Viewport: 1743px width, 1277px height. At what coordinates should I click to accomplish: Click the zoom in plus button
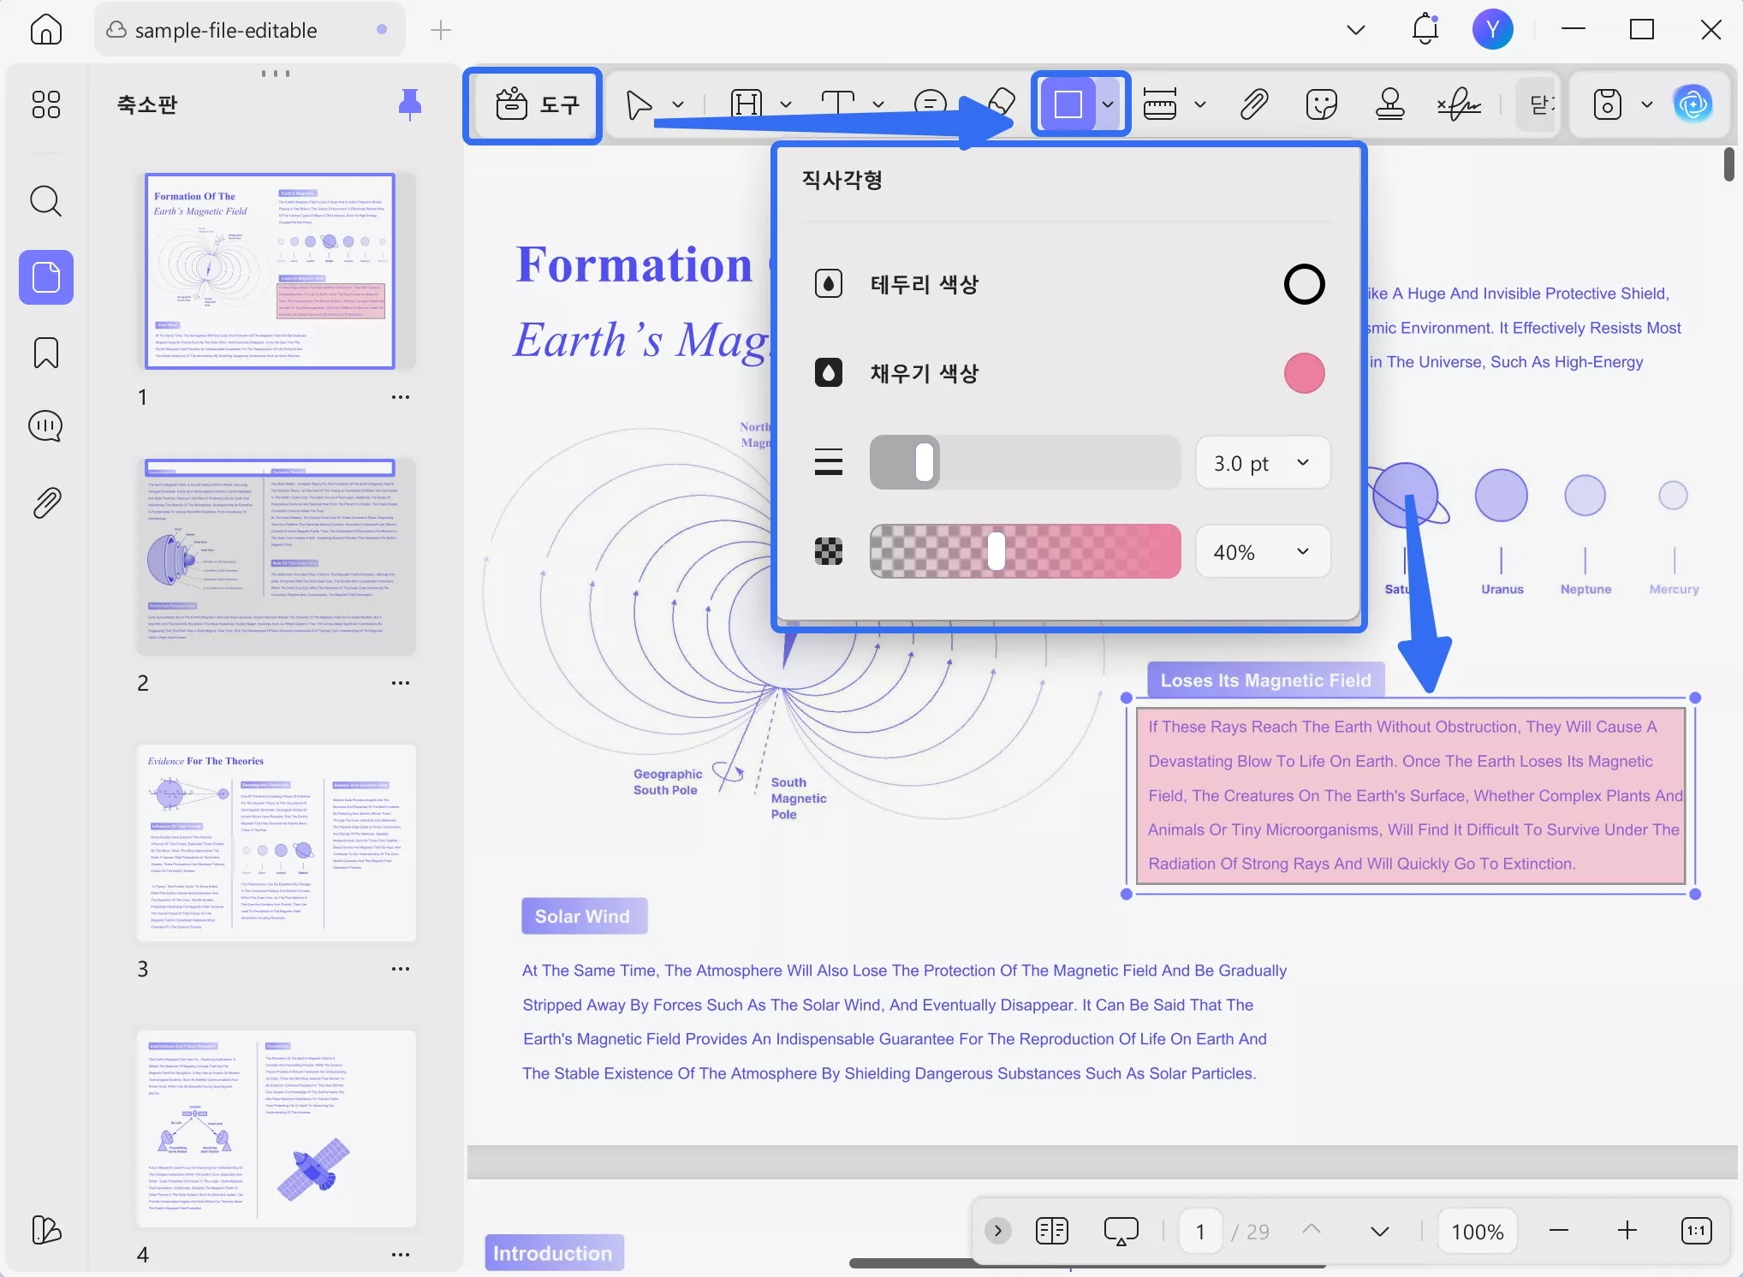tap(1627, 1231)
